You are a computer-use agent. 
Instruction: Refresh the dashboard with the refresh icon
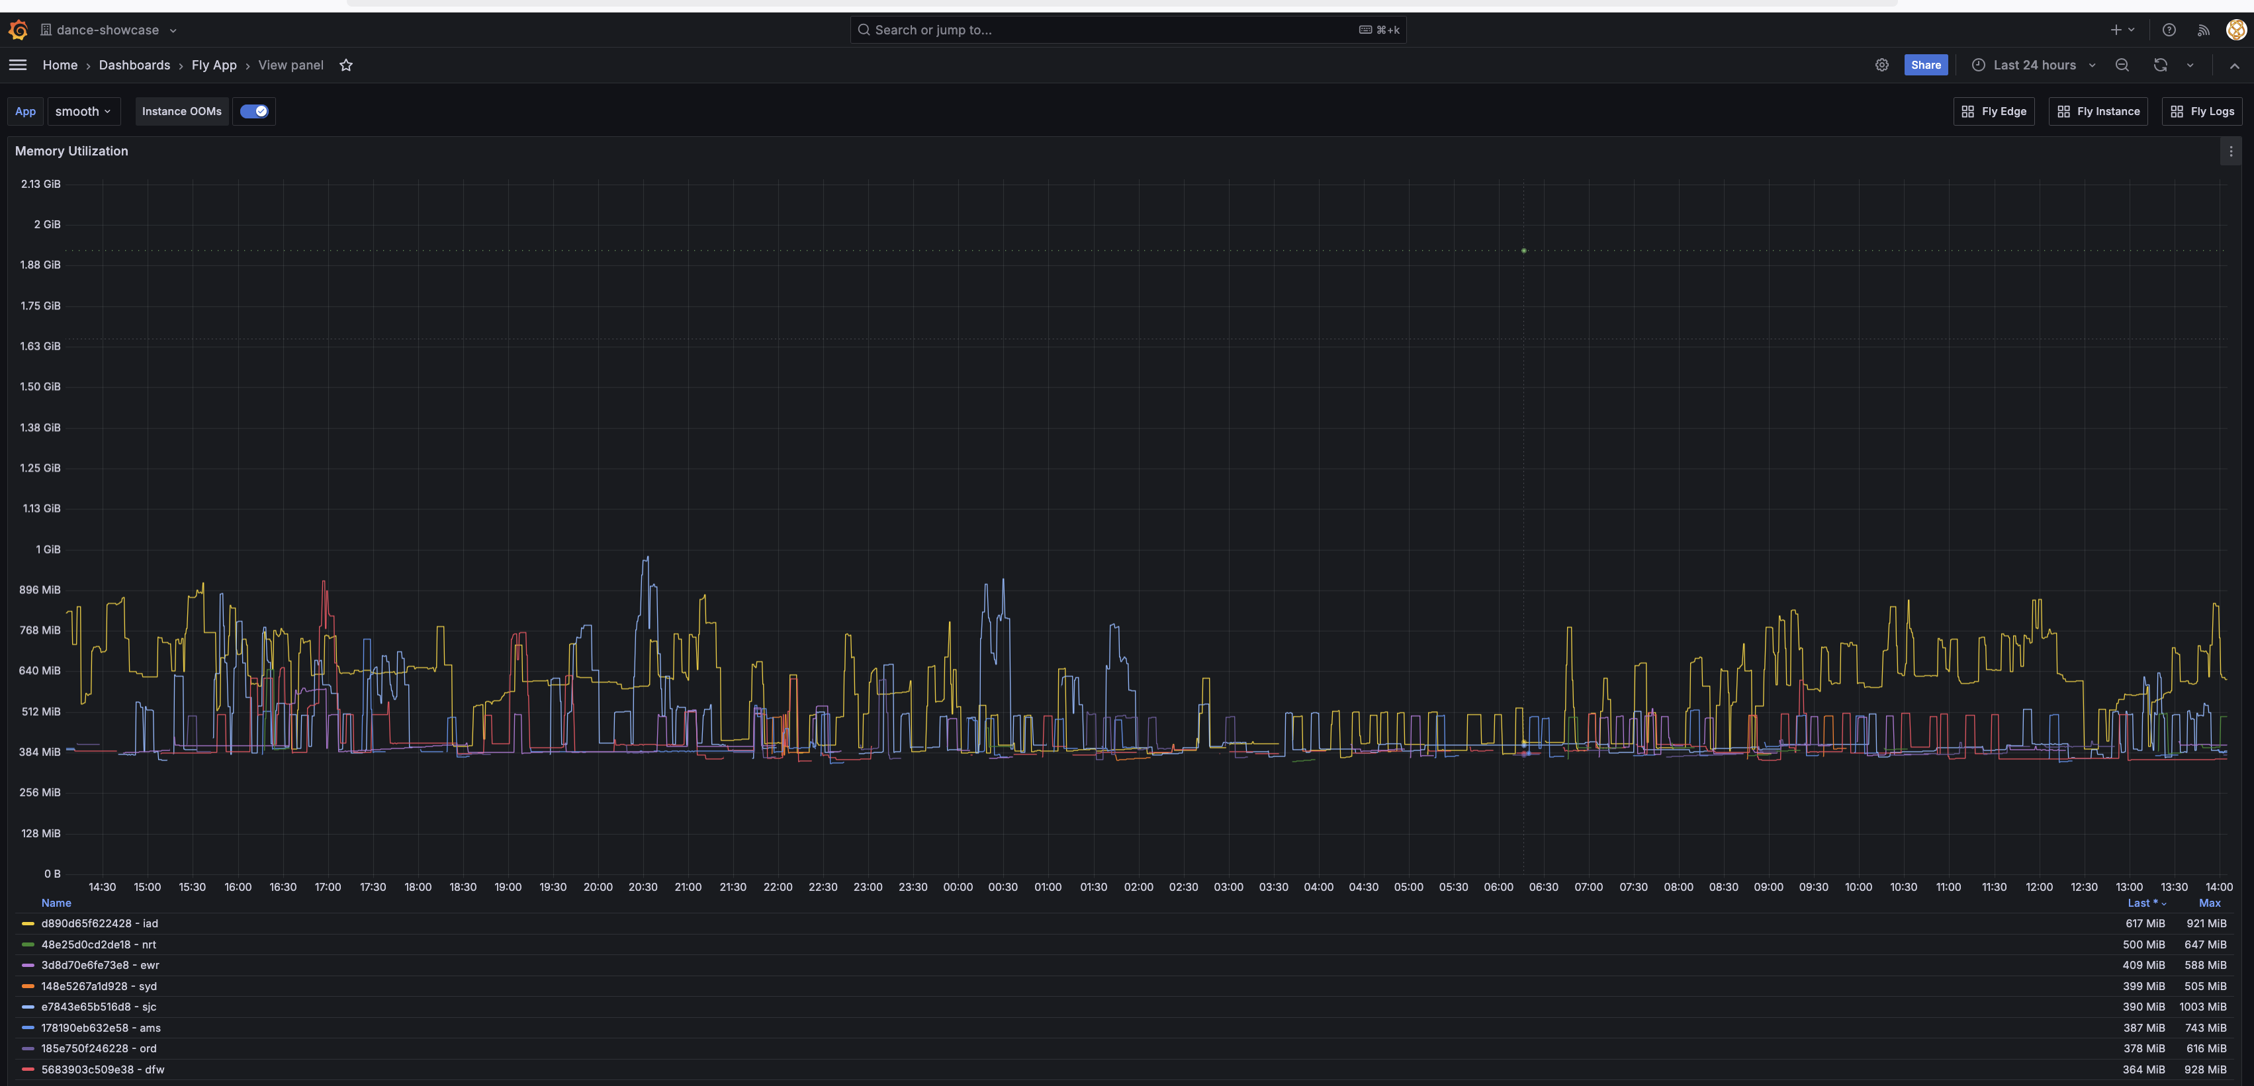pyautogui.click(x=2159, y=65)
